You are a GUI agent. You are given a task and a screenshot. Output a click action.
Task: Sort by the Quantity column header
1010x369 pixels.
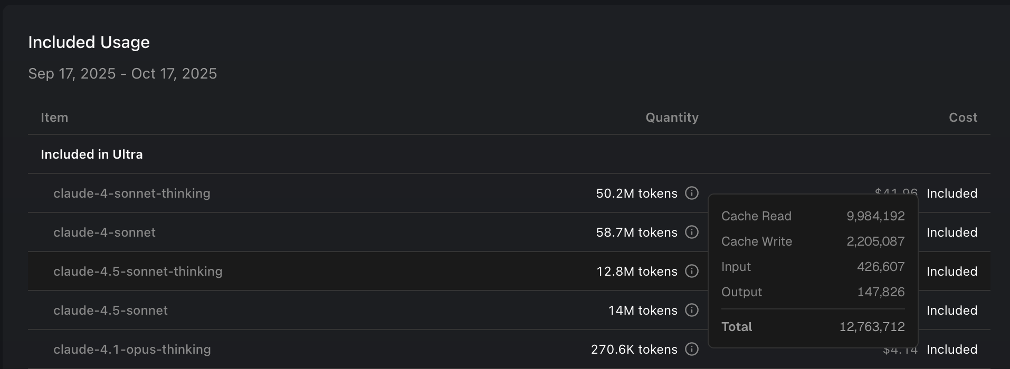click(x=672, y=118)
